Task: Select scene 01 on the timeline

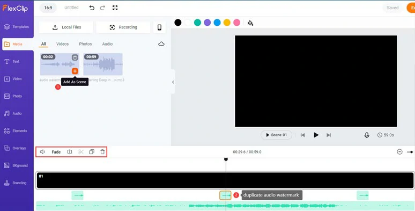Action: pos(225,180)
